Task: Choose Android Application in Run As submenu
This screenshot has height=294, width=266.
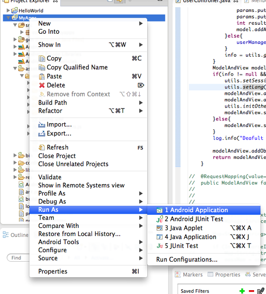Action: pos(204,210)
